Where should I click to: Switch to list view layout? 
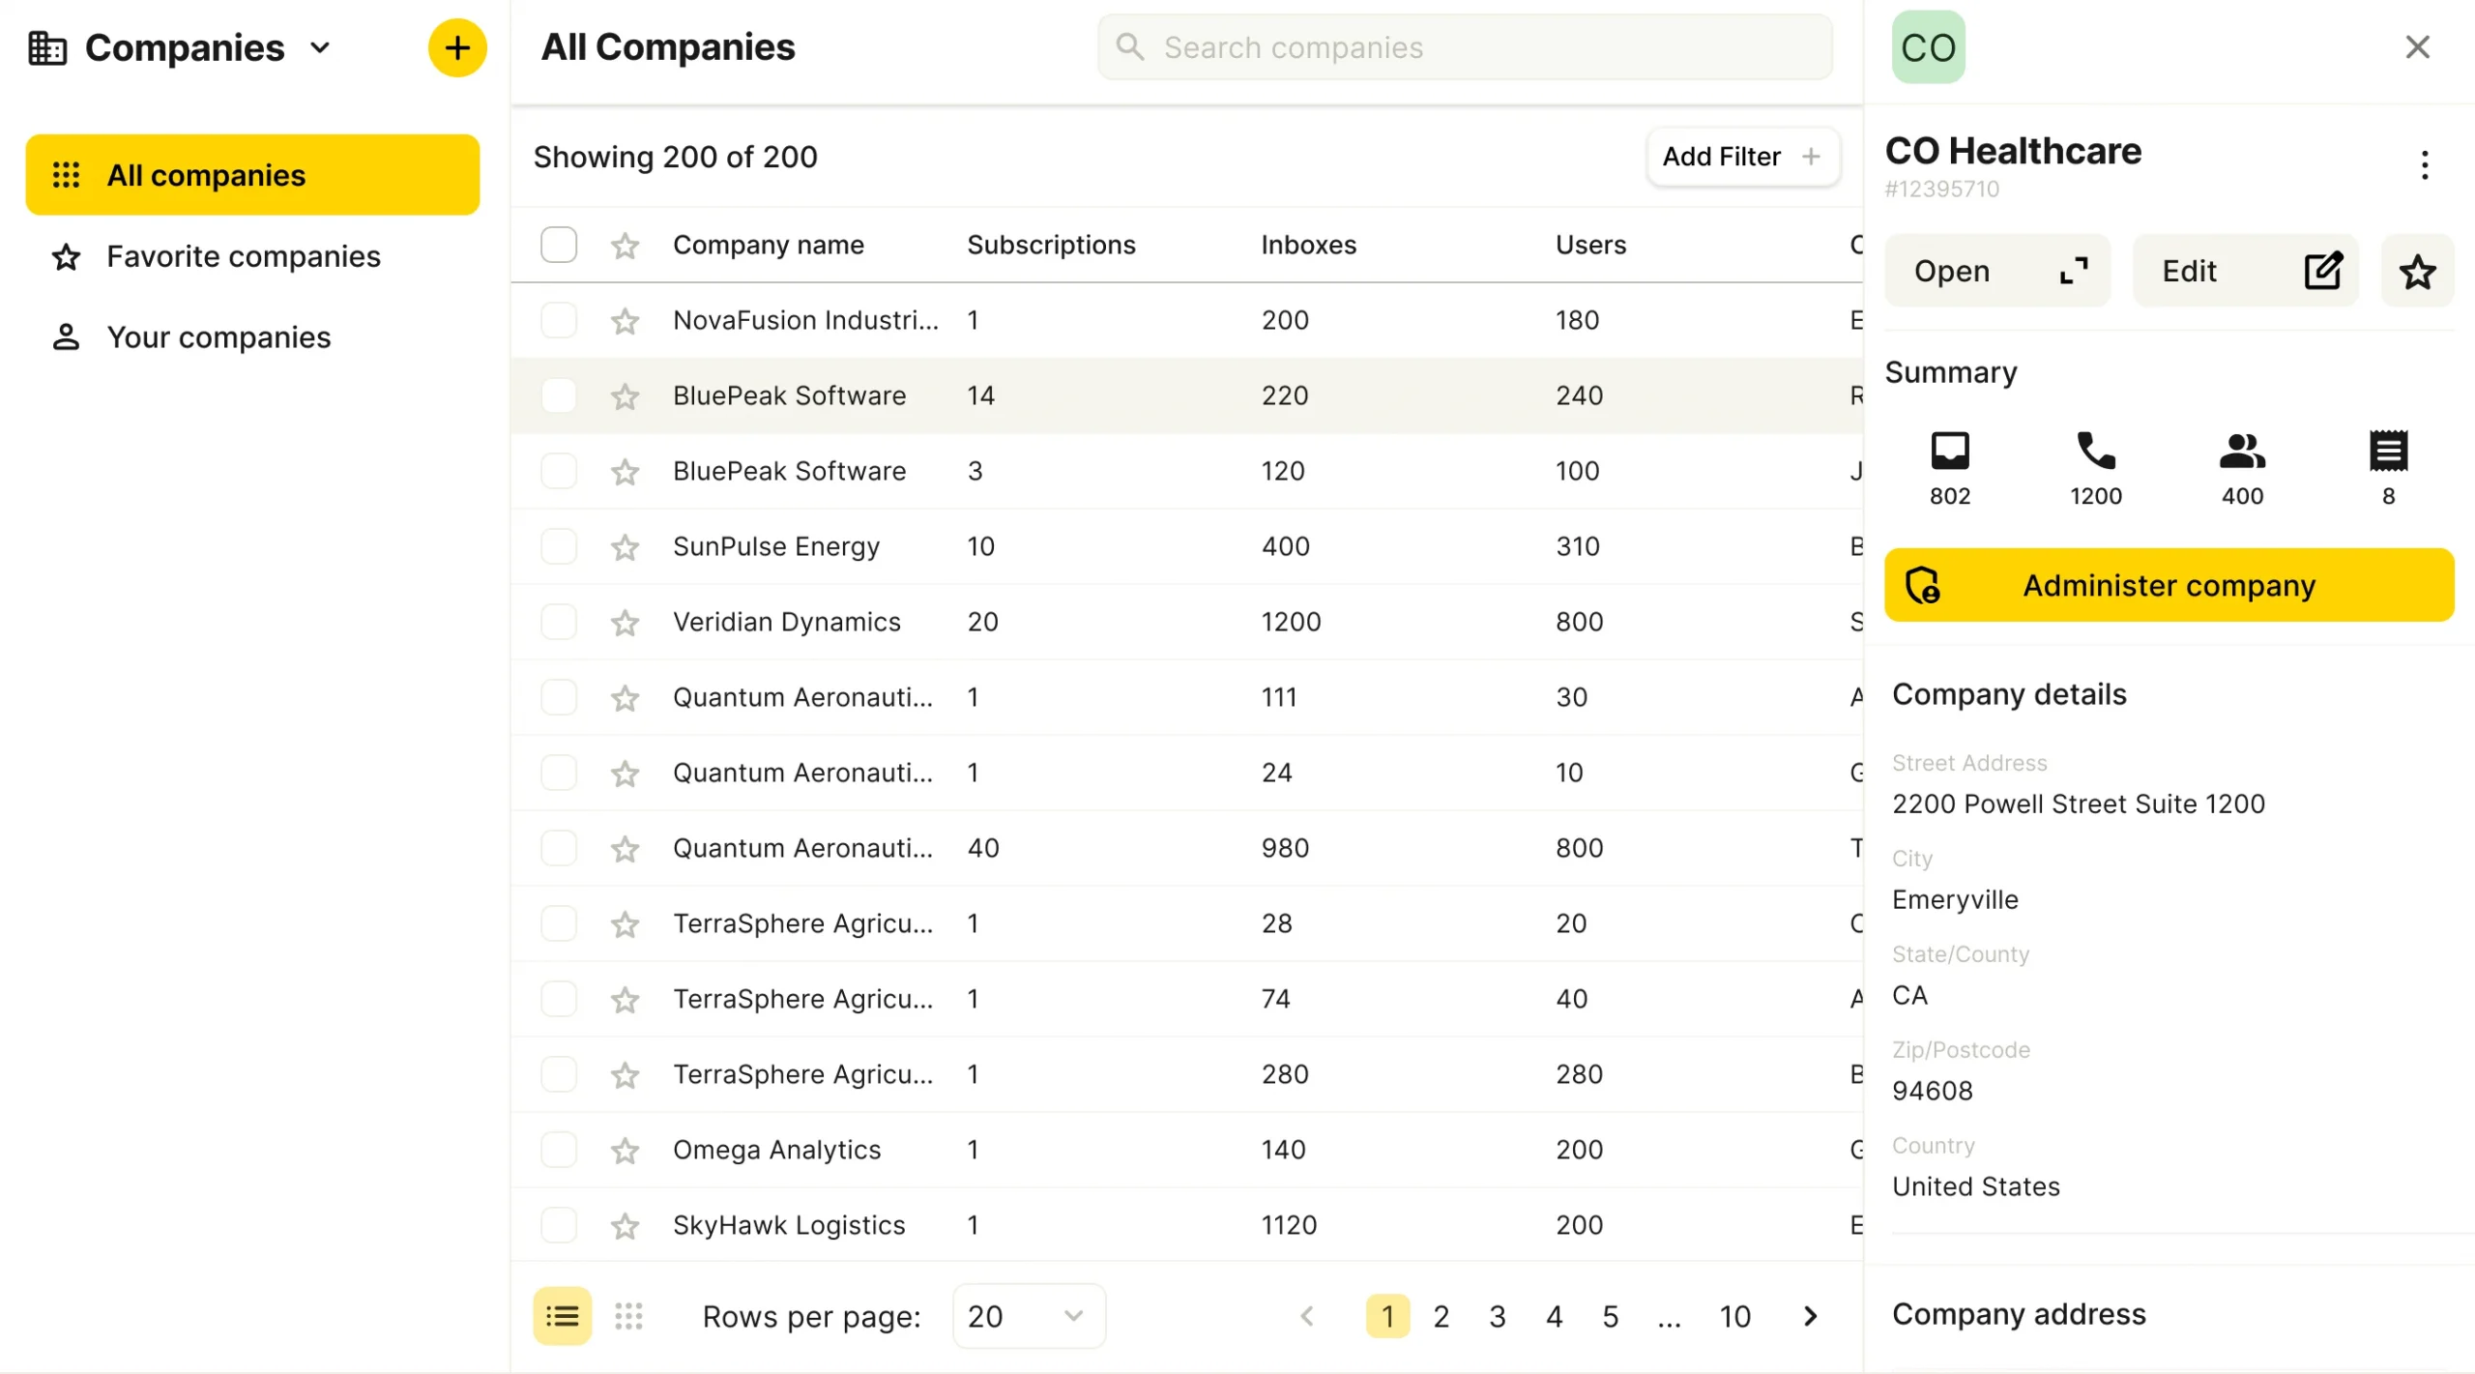tap(562, 1316)
